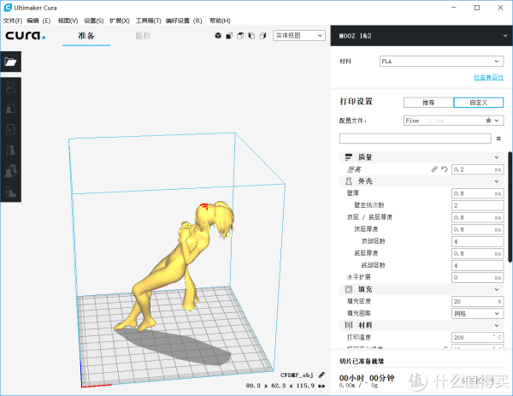
Task: Click the 底层厚度 value field
Action: tap(477, 253)
